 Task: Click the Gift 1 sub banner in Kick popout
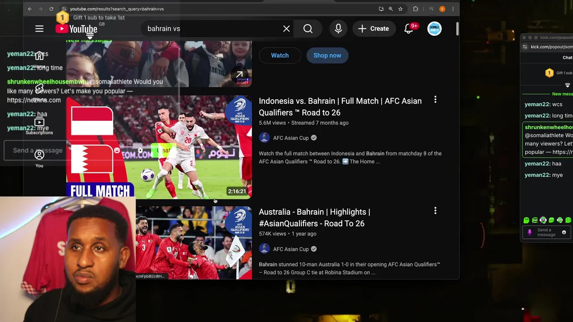(x=559, y=73)
